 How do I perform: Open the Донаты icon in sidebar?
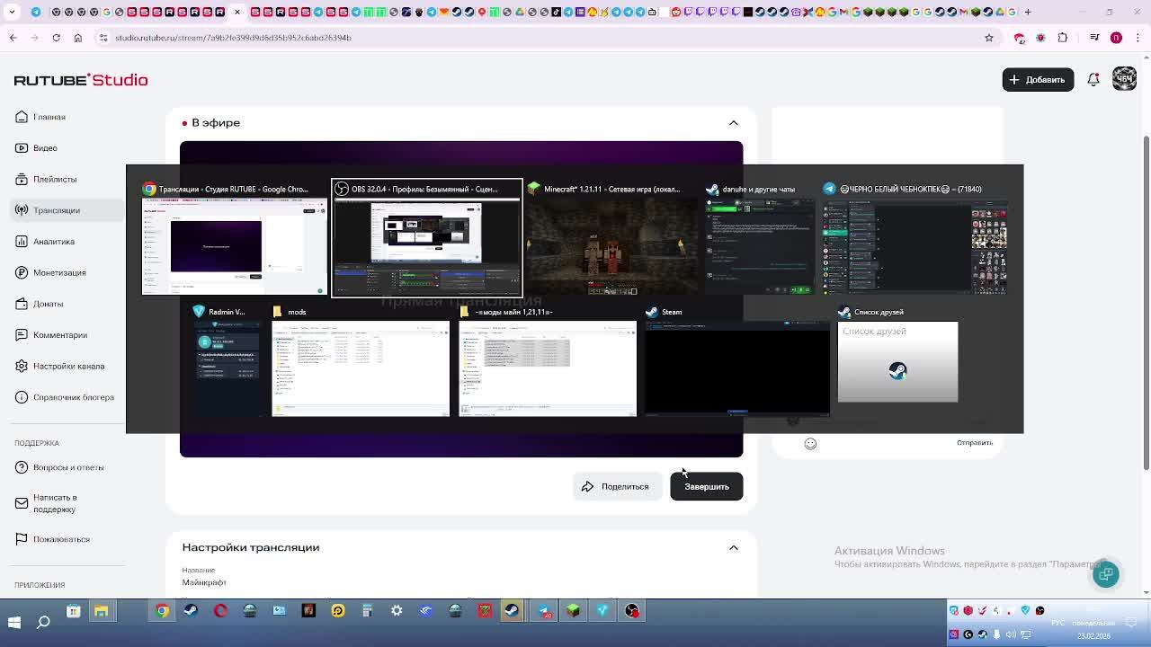pyautogui.click(x=21, y=304)
